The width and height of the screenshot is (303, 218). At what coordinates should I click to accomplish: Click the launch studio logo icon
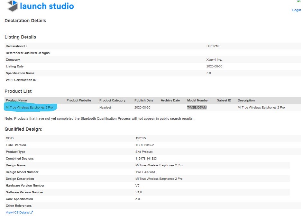[12, 6]
